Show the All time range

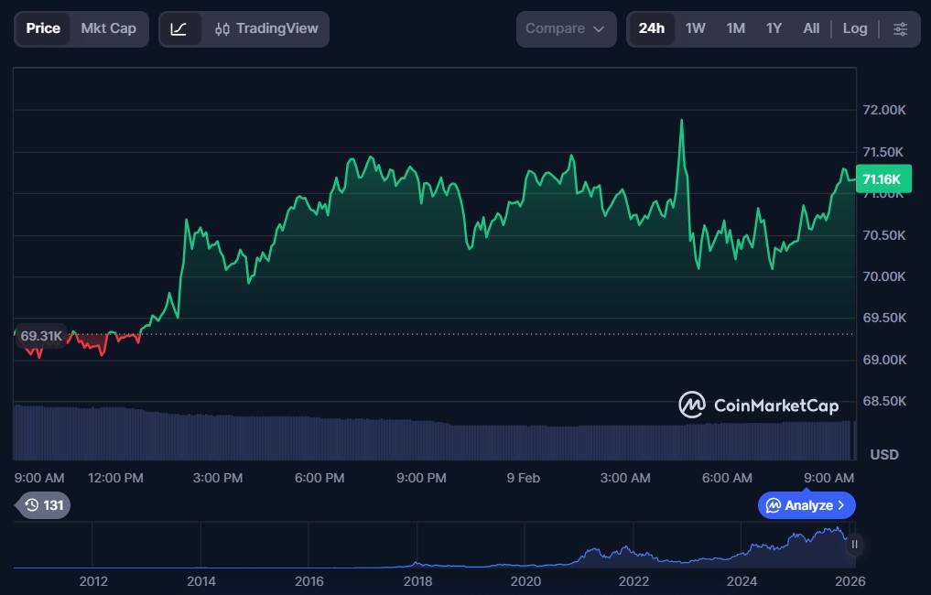[x=811, y=29]
